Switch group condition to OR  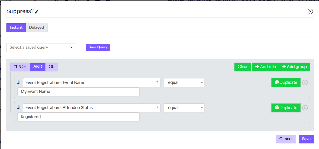[x=52, y=67]
